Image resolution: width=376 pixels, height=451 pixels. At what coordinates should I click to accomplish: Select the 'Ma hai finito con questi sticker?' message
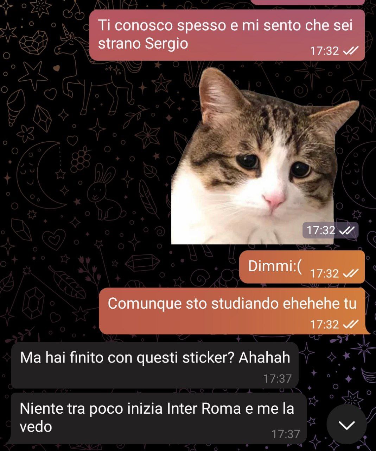point(155,365)
